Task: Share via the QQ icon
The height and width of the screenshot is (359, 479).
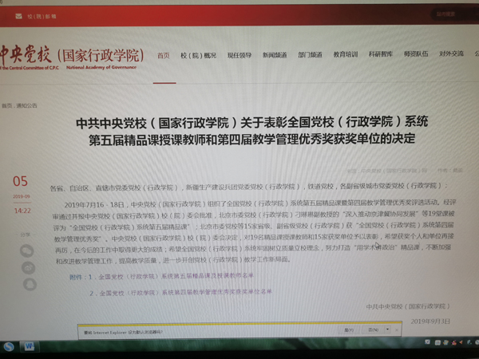Action: [x=30, y=285]
